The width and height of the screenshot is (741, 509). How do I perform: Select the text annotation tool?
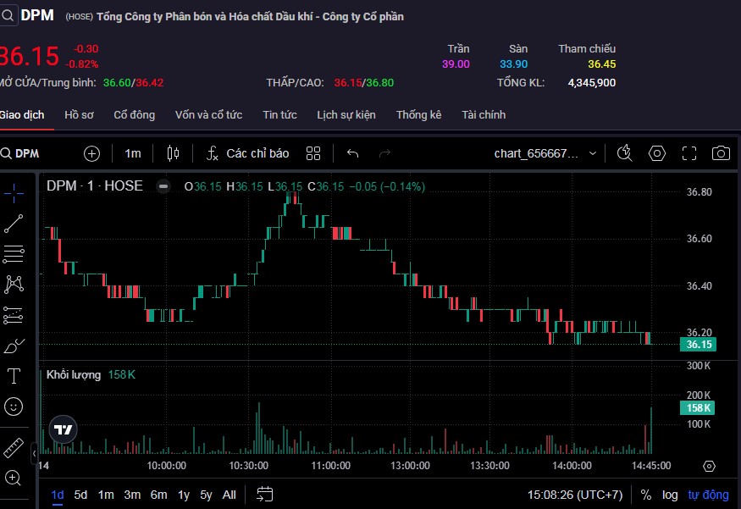(x=14, y=376)
